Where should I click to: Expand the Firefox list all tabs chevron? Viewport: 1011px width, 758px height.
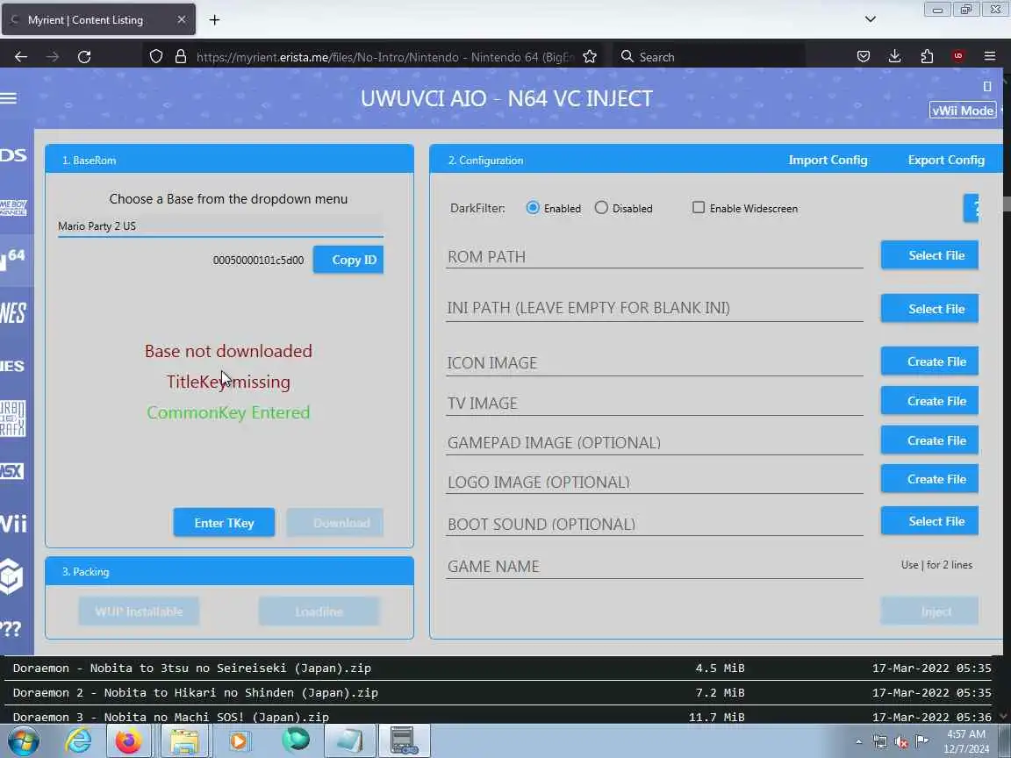click(871, 19)
